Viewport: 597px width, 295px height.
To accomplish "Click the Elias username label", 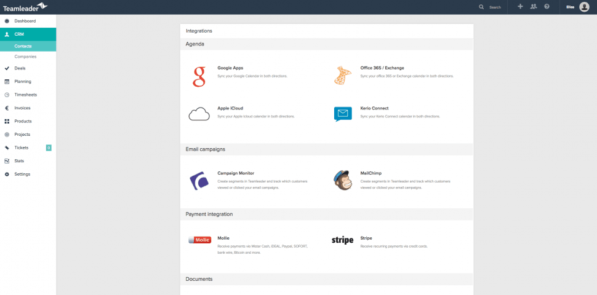I will point(570,7).
